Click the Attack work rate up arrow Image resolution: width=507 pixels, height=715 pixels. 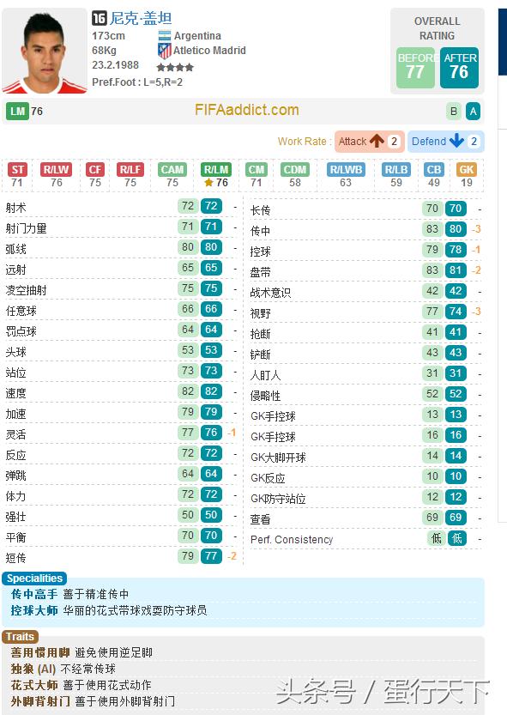pos(377,142)
